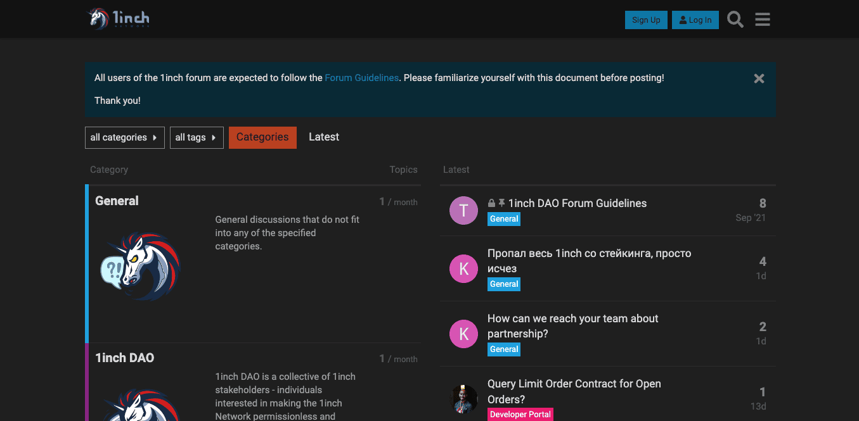Click the General tag under Пропал весь 1inch topic
Viewport: 859px width, 421px height.
tap(504, 284)
